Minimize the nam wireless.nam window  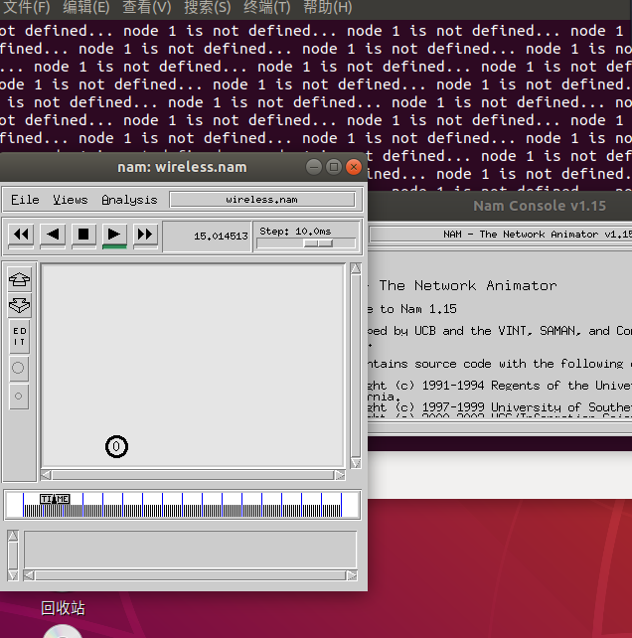[x=314, y=167]
